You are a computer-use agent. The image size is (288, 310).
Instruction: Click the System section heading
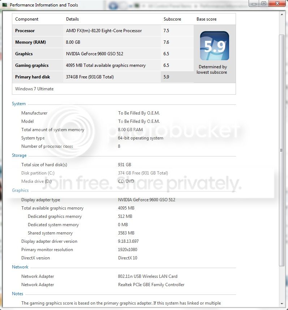coord(18,104)
